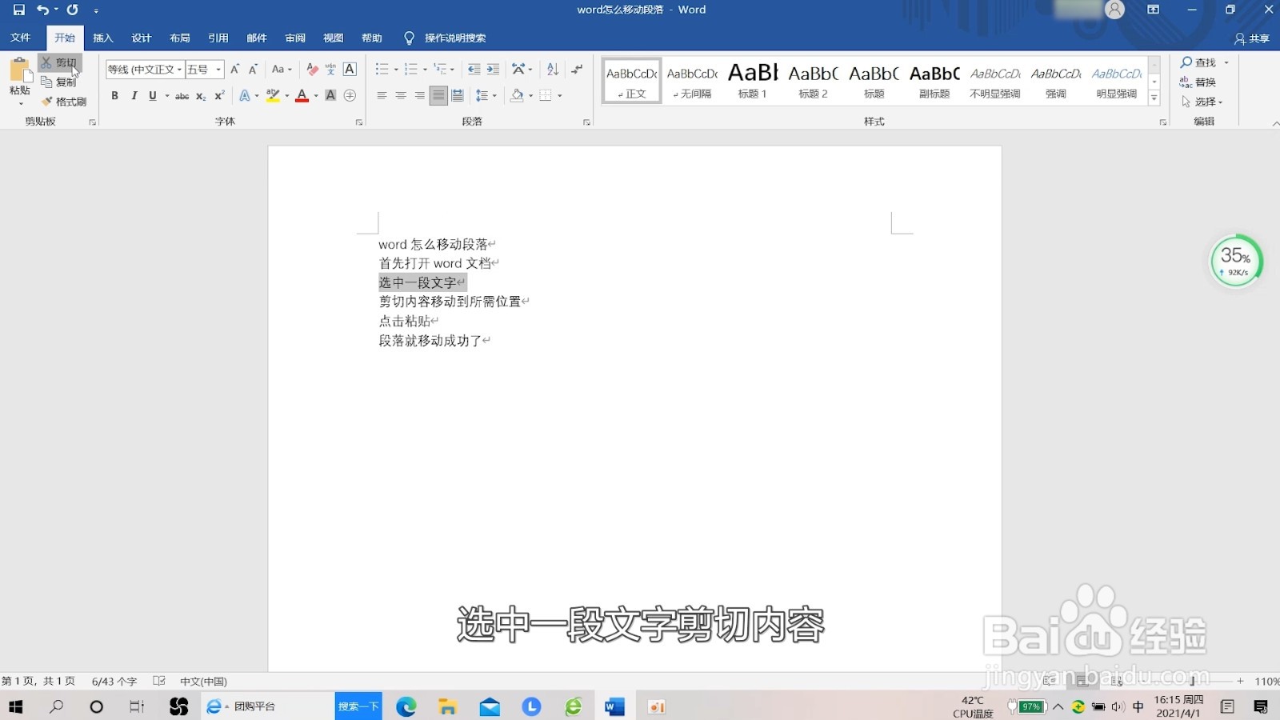Insert enclosed character icon
Image resolution: width=1280 pixels, height=720 pixels.
pyautogui.click(x=350, y=96)
